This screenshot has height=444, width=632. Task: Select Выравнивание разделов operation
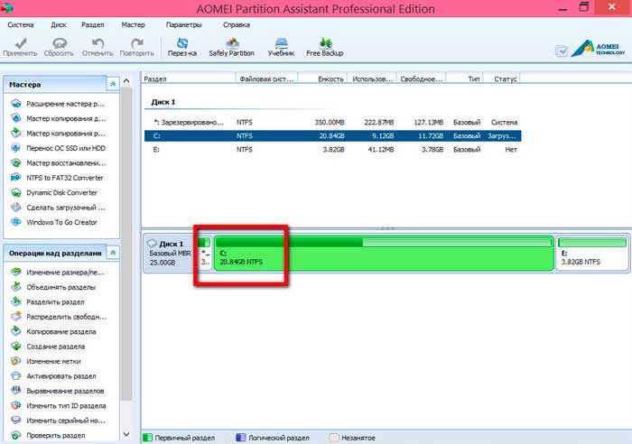tap(58, 391)
